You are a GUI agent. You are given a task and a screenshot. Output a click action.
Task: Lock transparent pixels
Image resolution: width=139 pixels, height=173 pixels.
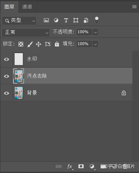tap(21, 44)
